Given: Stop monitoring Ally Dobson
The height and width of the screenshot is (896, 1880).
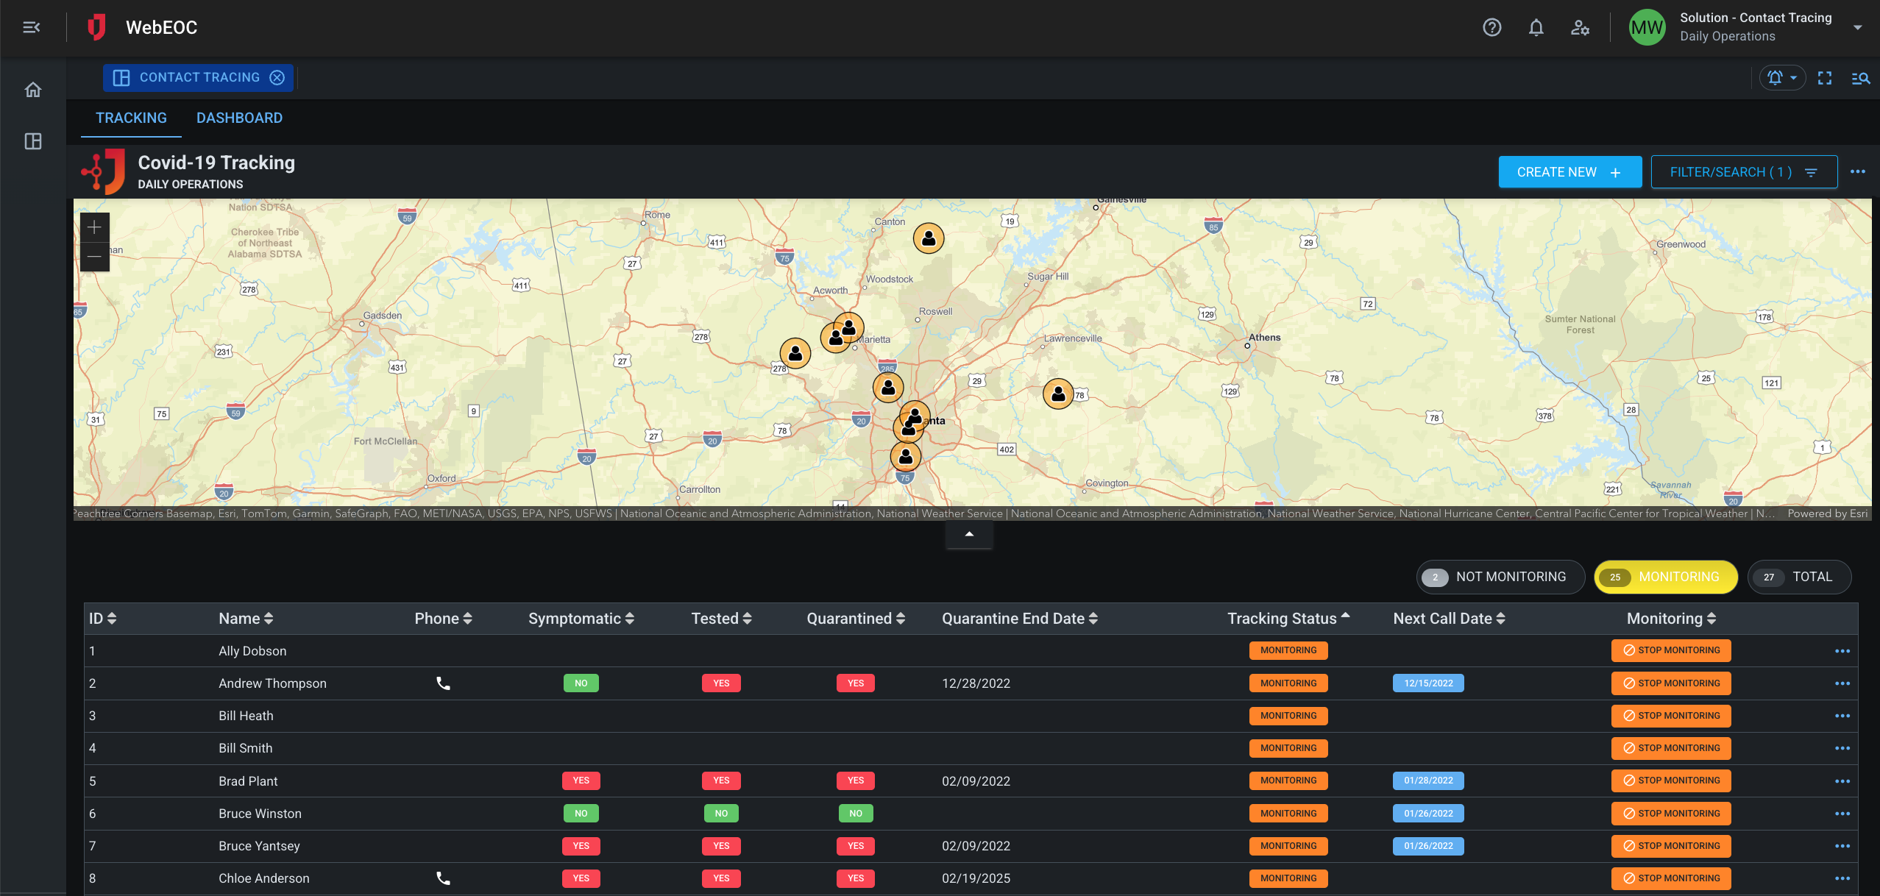Looking at the screenshot, I should tap(1670, 650).
